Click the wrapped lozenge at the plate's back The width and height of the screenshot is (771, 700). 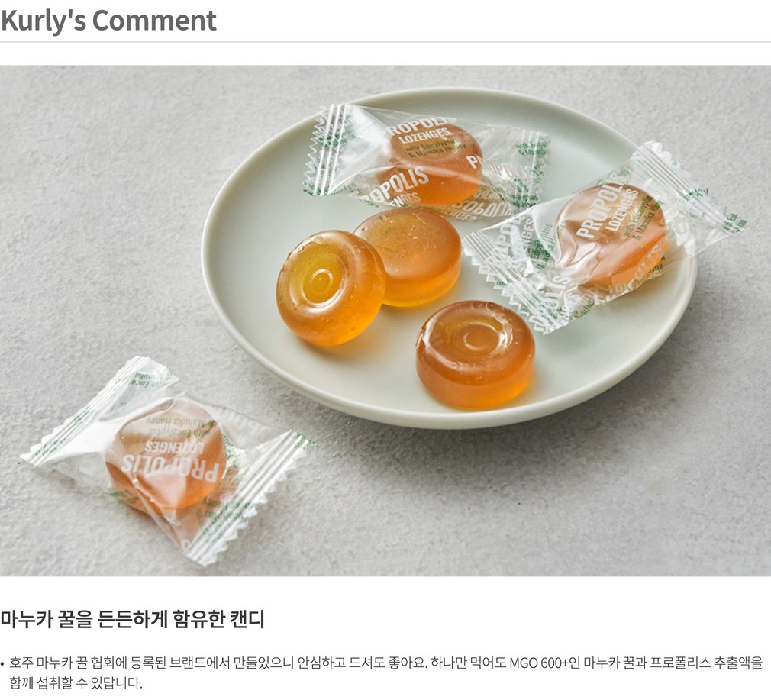(x=425, y=157)
